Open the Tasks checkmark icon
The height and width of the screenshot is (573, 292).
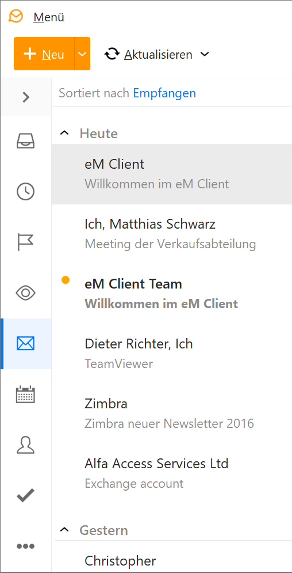point(26,495)
